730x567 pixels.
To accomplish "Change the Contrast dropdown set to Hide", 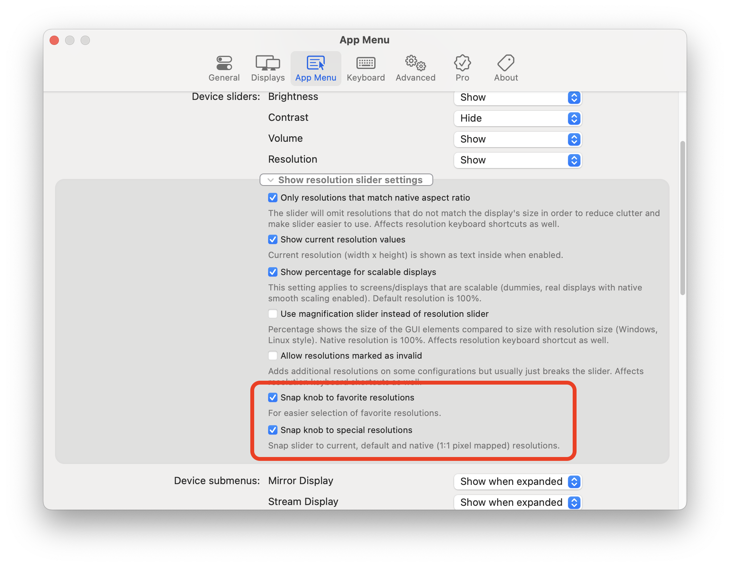I will (x=518, y=119).
